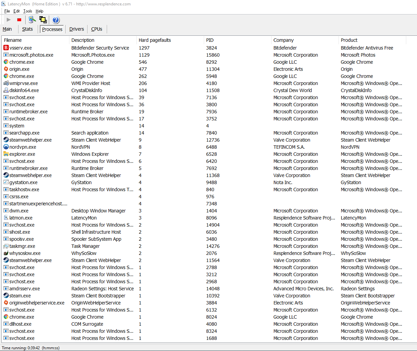
Task: Click the 'Nota Inc.' company cell
Action: pyautogui.click(x=283, y=182)
